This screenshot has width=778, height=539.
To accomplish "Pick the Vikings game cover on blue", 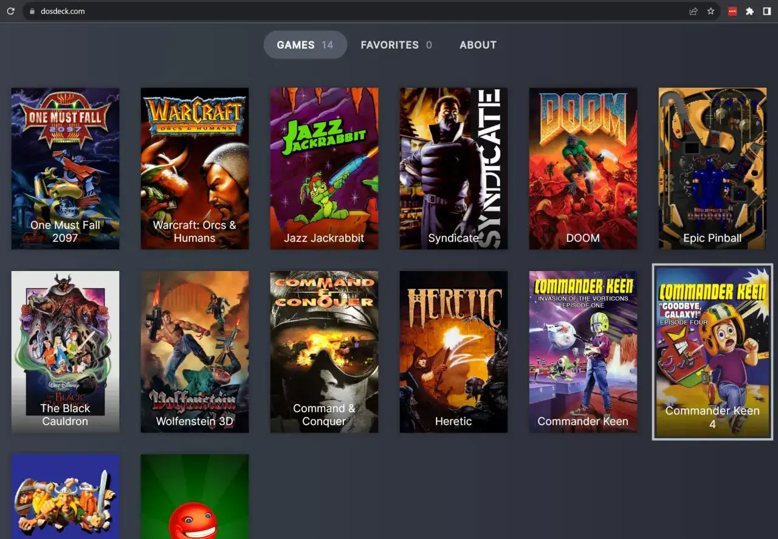I will click(65, 496).
